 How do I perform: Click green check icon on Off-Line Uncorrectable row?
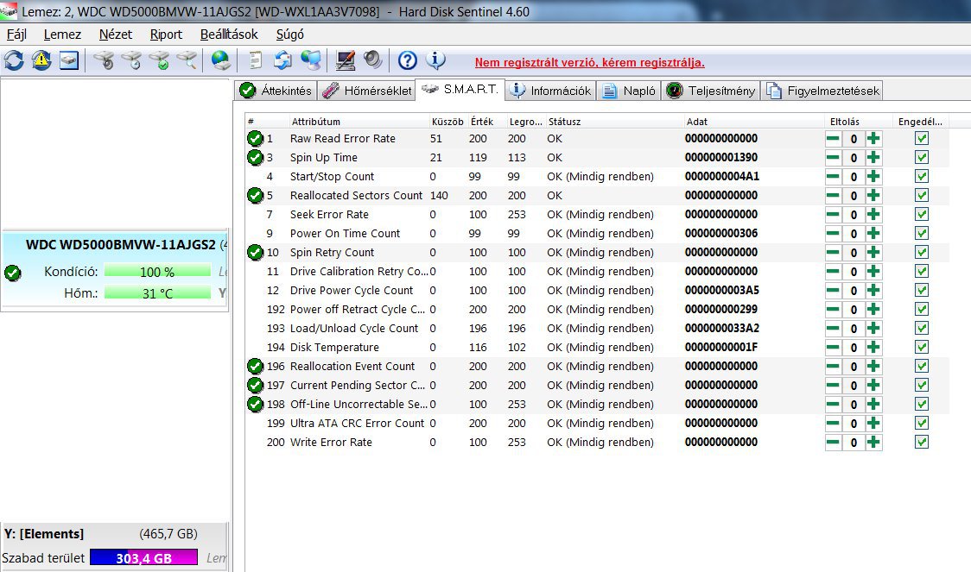tap(255, 405)
